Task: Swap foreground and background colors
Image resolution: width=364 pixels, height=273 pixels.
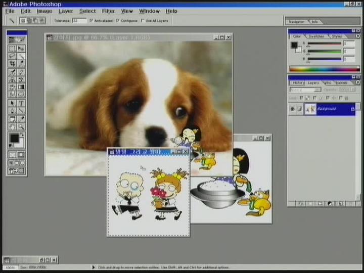Action: pos(22,135)
